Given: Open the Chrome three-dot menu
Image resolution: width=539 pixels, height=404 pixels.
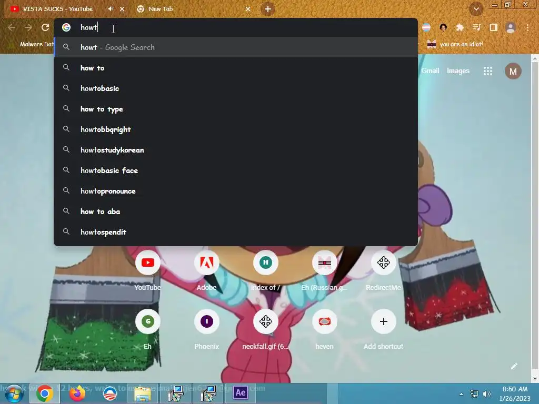Looking at the screenshot, I should point(527,27).
